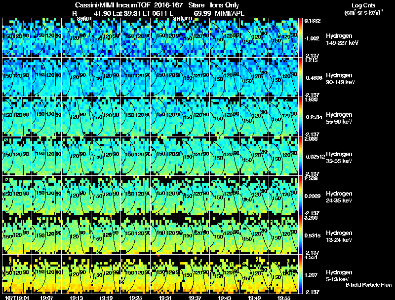The width and height of the screenshot is (395, 300).
Task: Click the 0.4608 colorbar midpoint value
Action: (314, 78)
